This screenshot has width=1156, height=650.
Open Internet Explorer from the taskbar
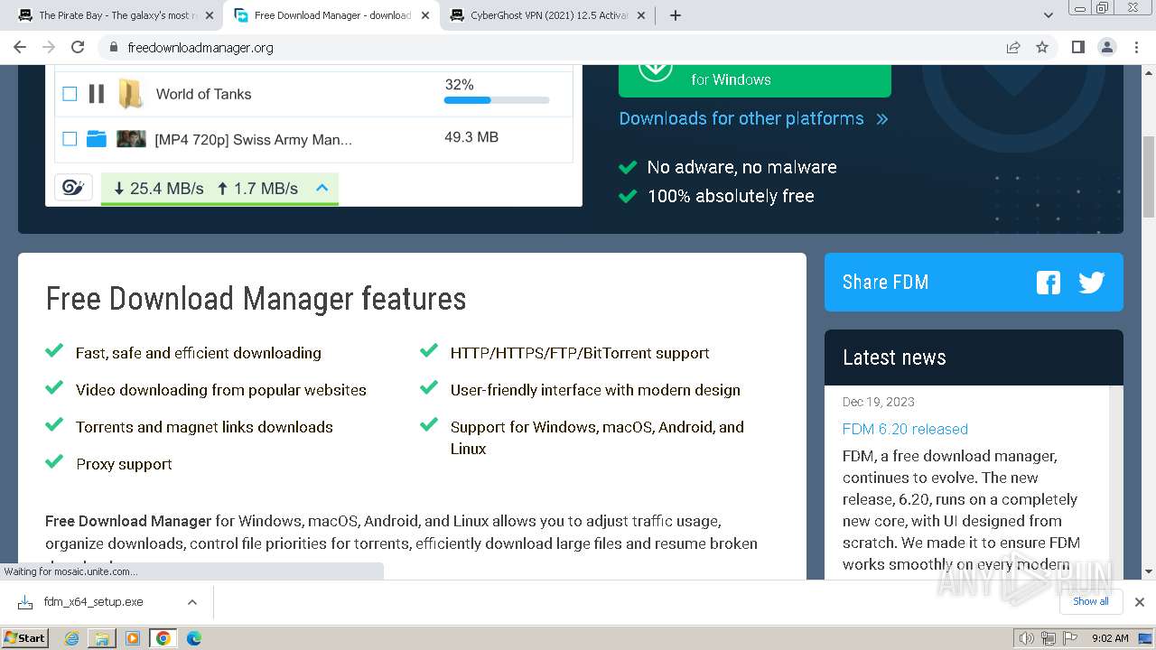point(72,638)
